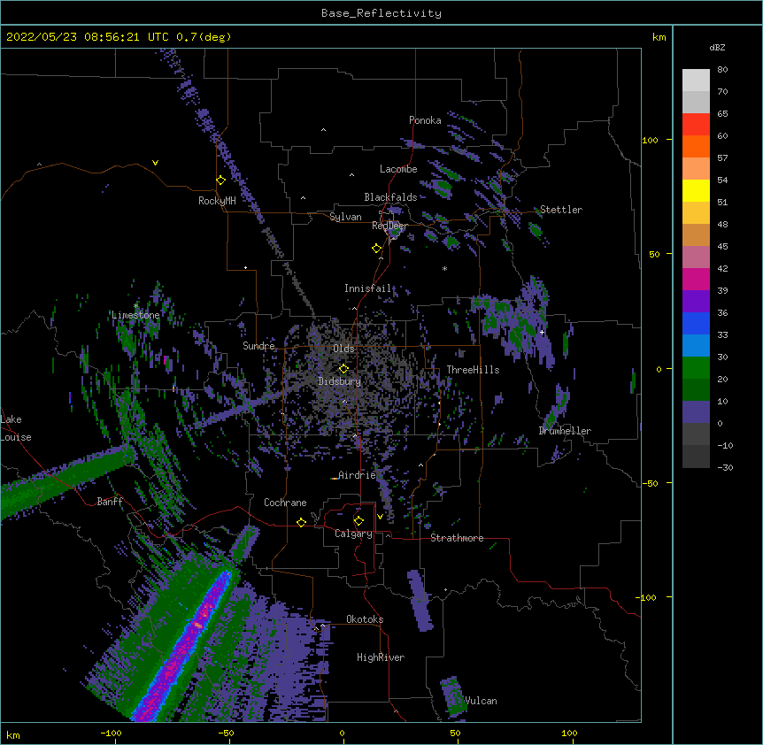
Task: Click the Vulcan label
Action: coord(481,701)
